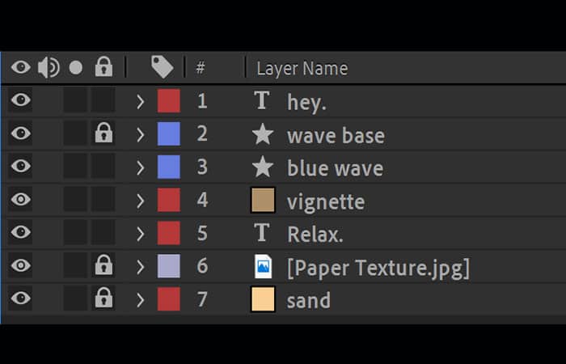
Task: Expand the Paper Texture.jpg layer properties
Action: pyautogui.click(x=141, y=267)
